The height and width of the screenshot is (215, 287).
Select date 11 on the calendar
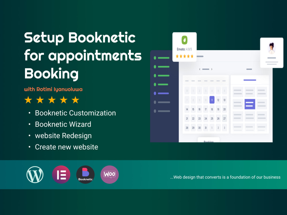(212, 100)
